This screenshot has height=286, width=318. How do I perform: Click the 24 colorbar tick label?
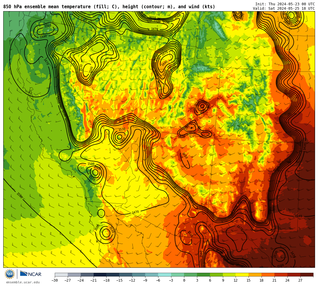pyautogui.click(x=287, y=280)
